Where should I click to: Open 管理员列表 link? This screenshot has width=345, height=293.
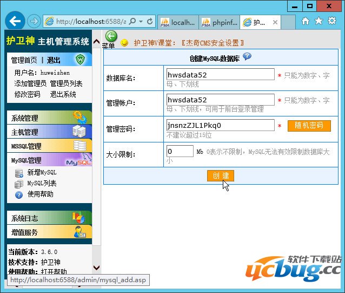click(x=66, y=83)
